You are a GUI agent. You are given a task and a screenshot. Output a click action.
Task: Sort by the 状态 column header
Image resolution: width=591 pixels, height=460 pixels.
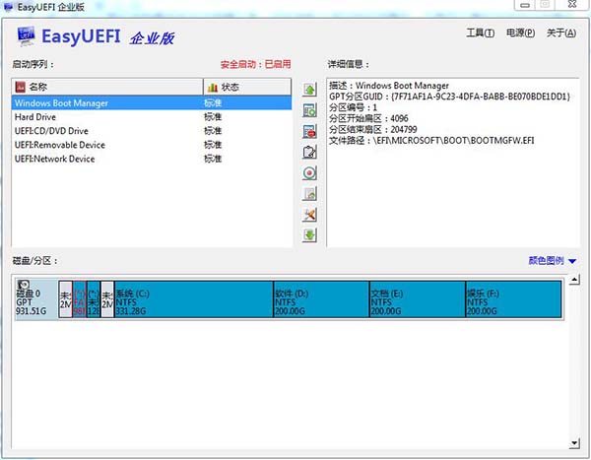point(247,87)
